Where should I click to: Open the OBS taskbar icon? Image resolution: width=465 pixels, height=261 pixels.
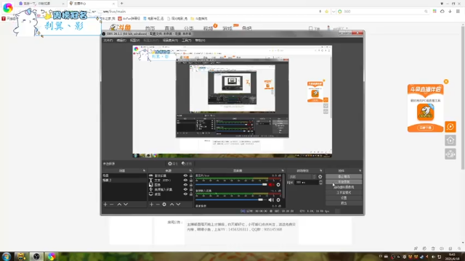36,256
